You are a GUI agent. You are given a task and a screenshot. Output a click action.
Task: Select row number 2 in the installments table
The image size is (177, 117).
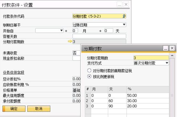[x=88, y=101]
